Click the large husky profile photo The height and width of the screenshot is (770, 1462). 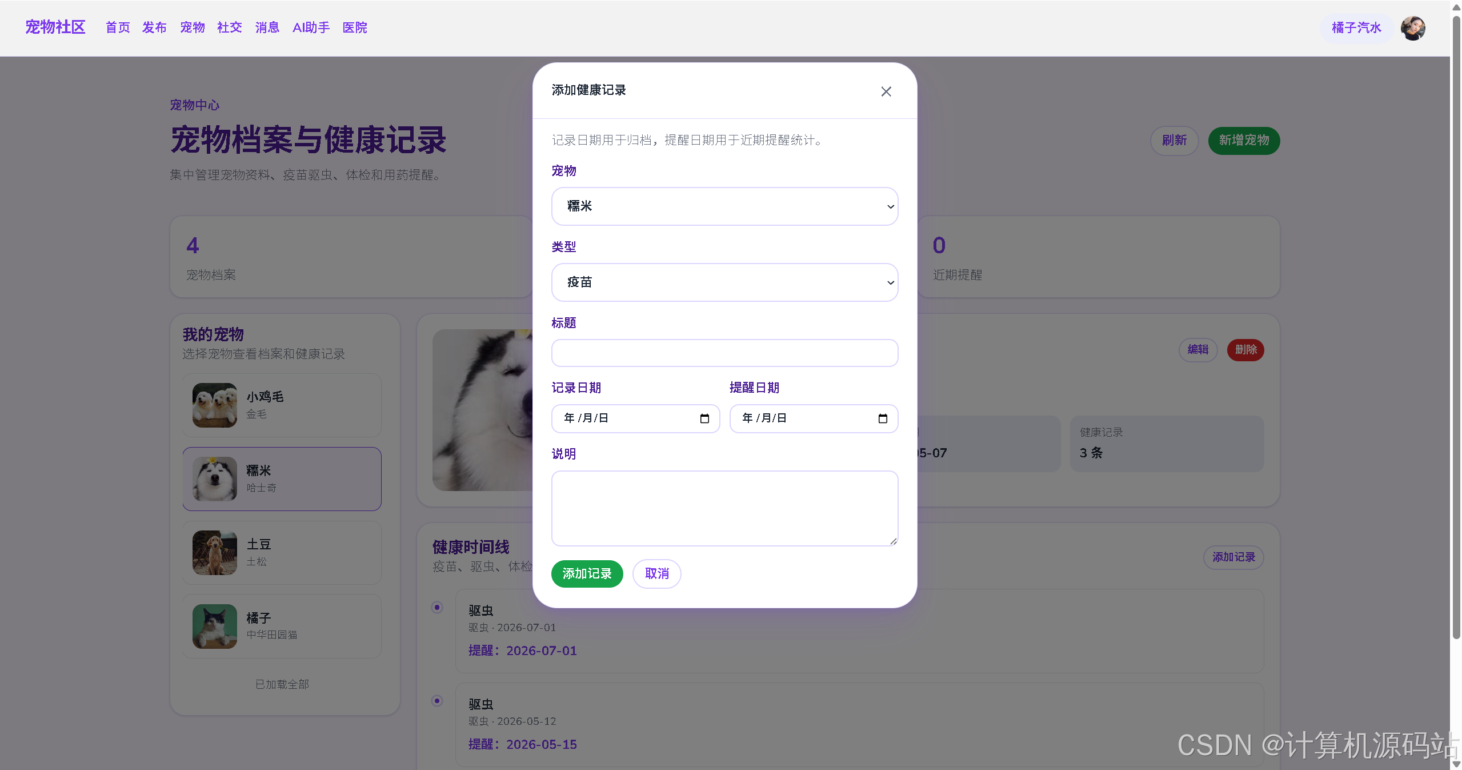click(483, 410)
